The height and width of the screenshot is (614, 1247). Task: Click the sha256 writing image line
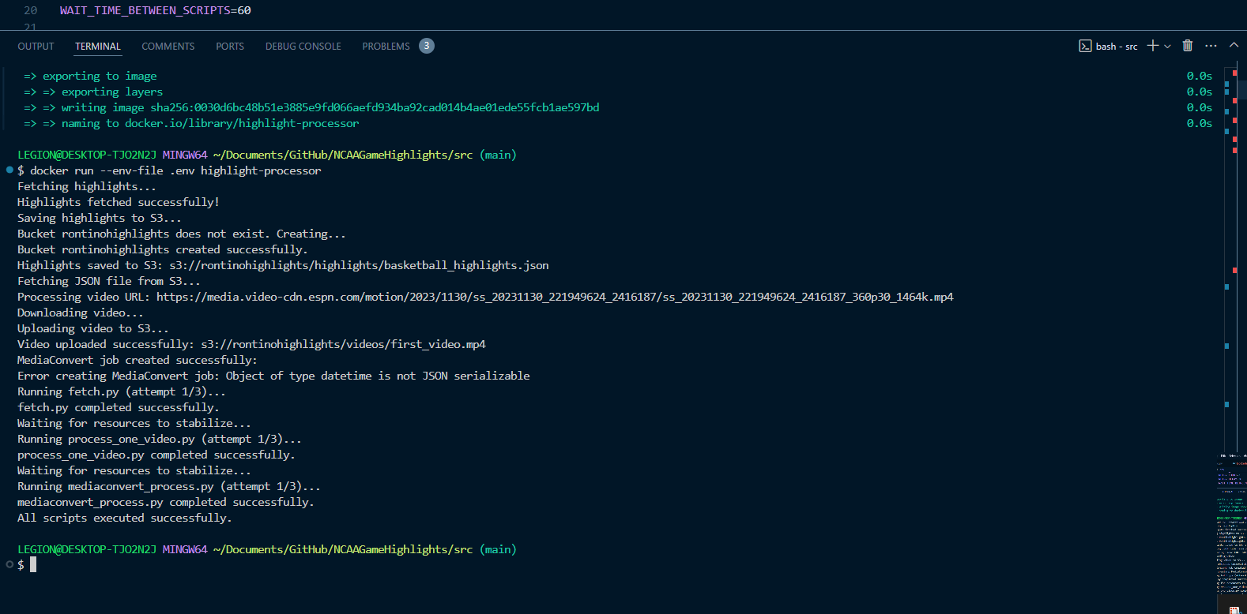[x=311, y=107]
